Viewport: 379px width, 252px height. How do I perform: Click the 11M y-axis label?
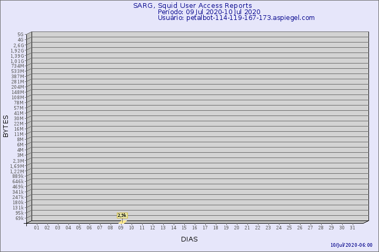pyautogui.click(x=19, y=134)
